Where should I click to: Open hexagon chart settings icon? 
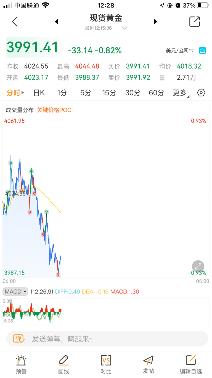(201, 93)
